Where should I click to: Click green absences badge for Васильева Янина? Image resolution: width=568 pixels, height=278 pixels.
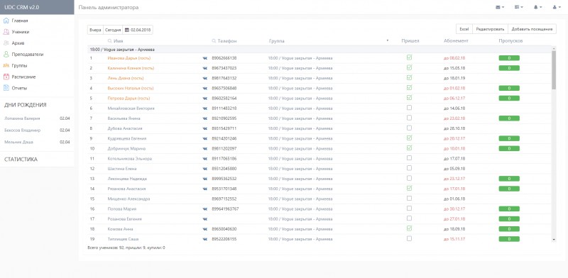tap(509, 118)
